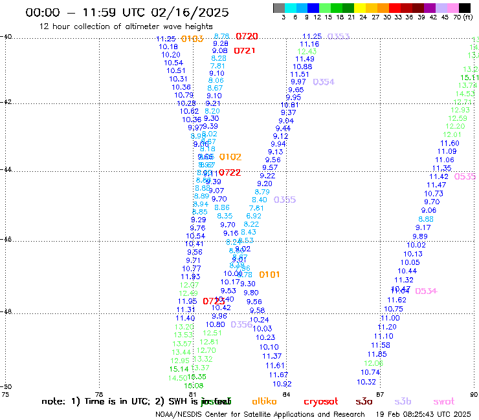Click the wave height value 6.92
Image resolution: width=479 pixels, height=420 pixels.
pyautogui.click(x=254, y=216)
